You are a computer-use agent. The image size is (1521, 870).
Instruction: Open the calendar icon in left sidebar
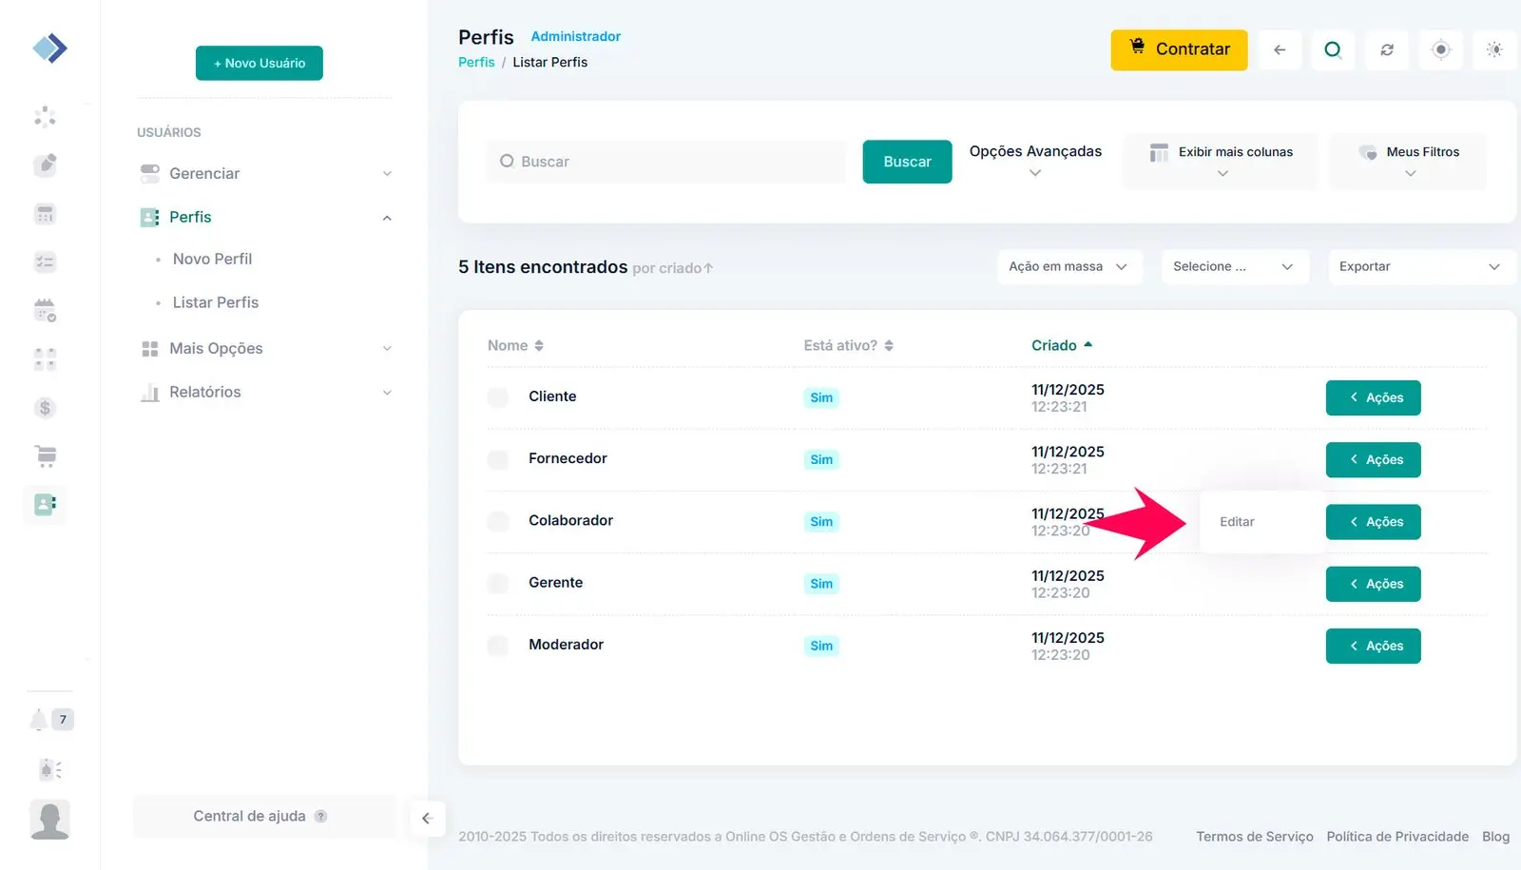click(x=45, y=310)
